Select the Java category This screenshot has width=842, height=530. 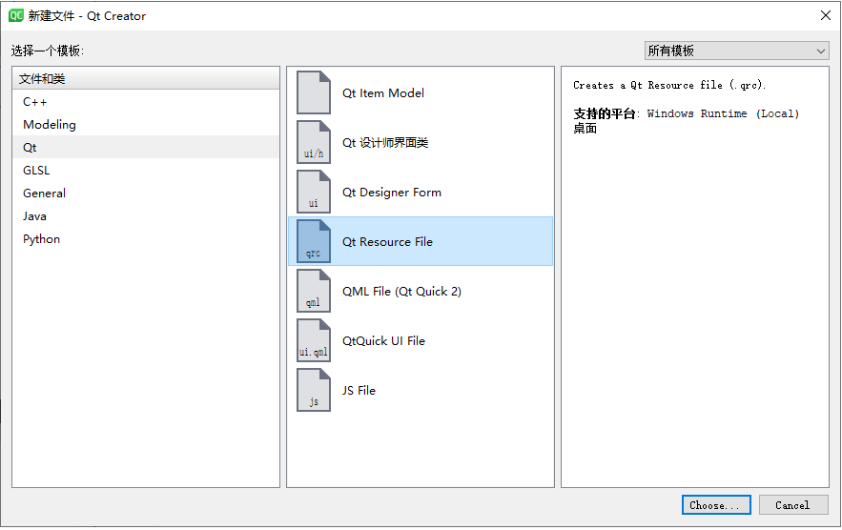(146, 215)
